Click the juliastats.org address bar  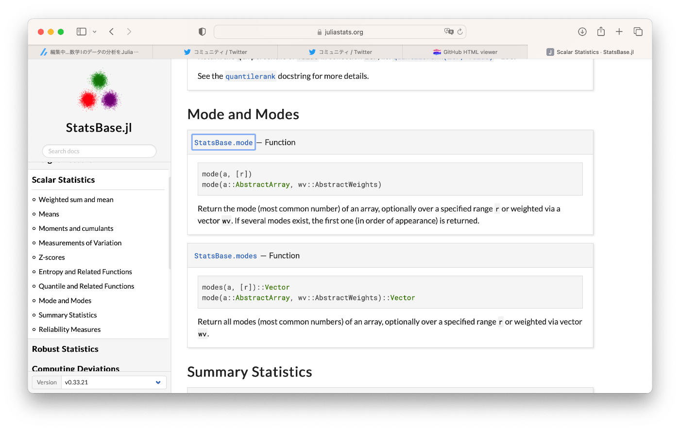[x=340, y=32]
